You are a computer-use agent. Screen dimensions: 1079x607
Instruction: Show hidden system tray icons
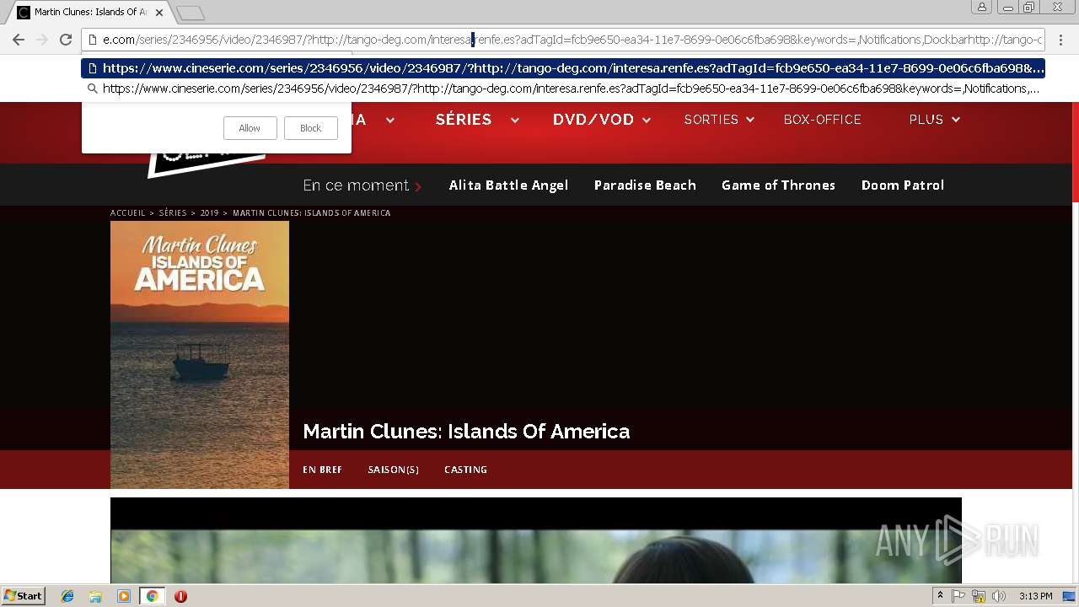click(x=941, y=596)
